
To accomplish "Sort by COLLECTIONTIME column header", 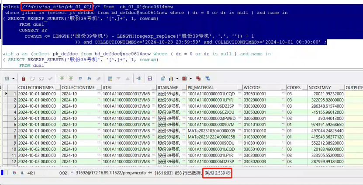I will coord(81,87).
